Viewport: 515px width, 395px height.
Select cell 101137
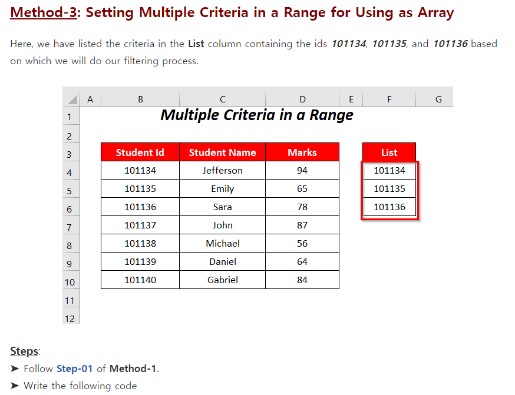(x=140, y=225)
